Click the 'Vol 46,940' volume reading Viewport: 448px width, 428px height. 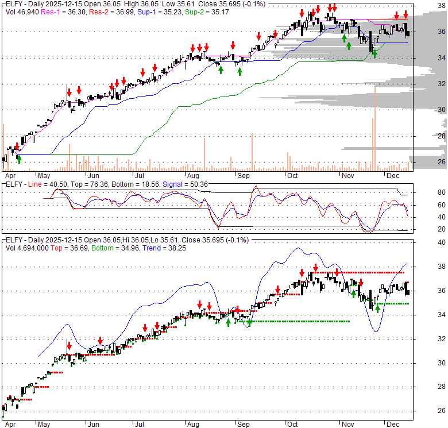(x=22, y=12)
